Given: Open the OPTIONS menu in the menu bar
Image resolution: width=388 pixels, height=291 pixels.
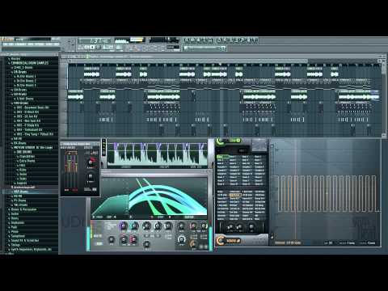Looking at the screenshot, I should [x=40, y=44].
